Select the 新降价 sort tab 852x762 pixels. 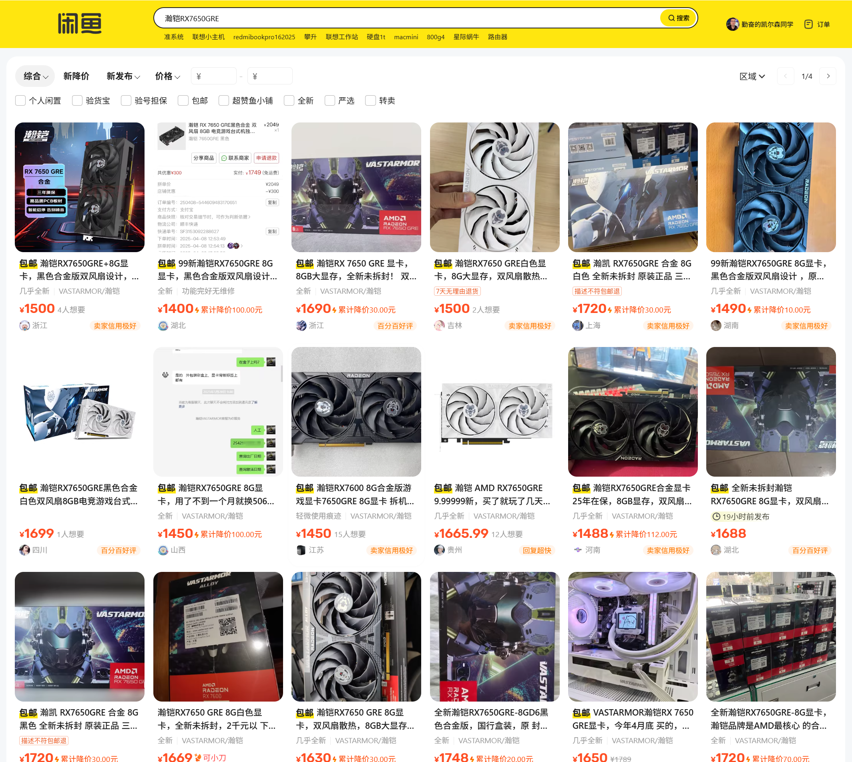[76, 76]
